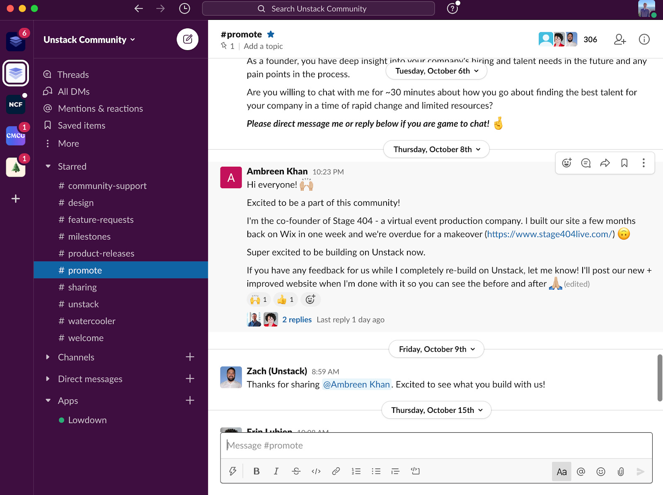Open emoji picker in composer
This screenshot has height=495, width=663.
point(601,471)
